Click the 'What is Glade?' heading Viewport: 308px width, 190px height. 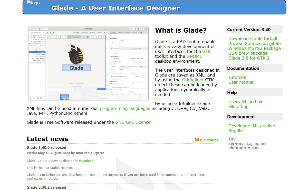pos(181,30)
